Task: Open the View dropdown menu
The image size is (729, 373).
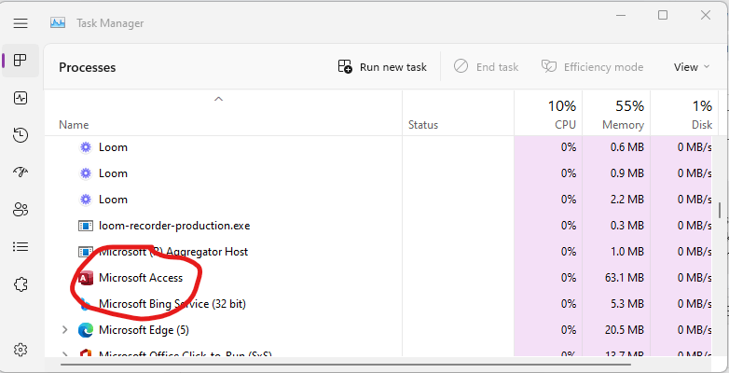Action: tap(692, 67)
